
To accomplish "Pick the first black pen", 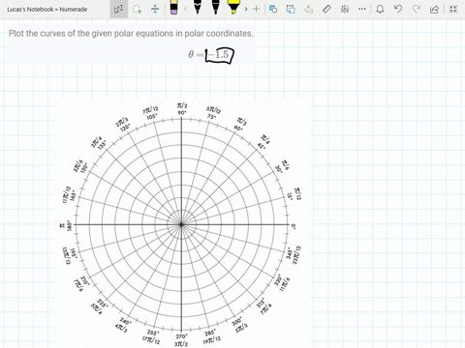I will click(198, 7).
